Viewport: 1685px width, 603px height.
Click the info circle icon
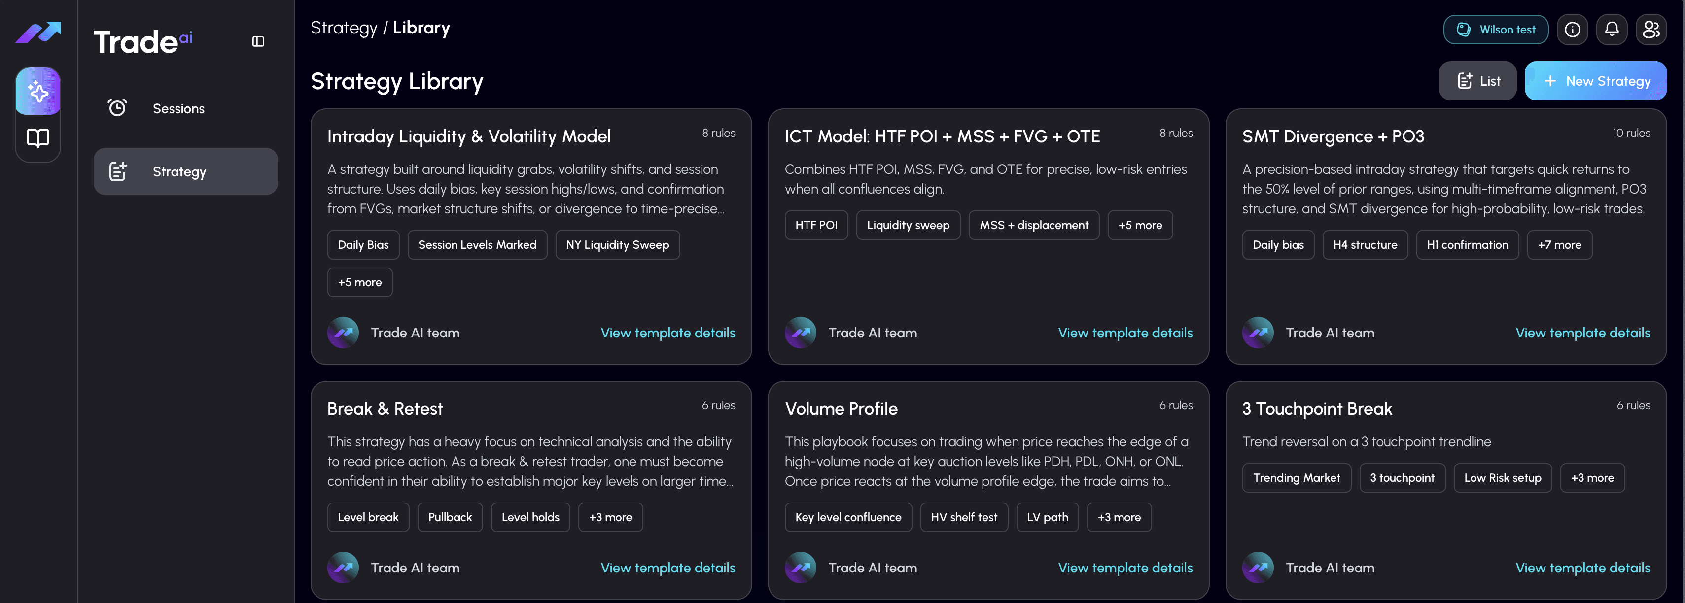[1572, 30]
